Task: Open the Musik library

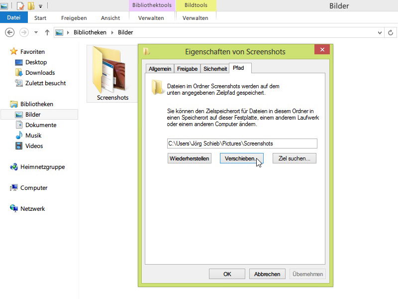Action: [33, 135]
